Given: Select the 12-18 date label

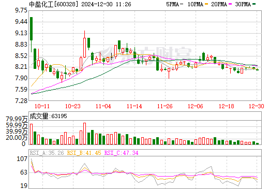Looking at the screenshot, I should coord(227,106).
